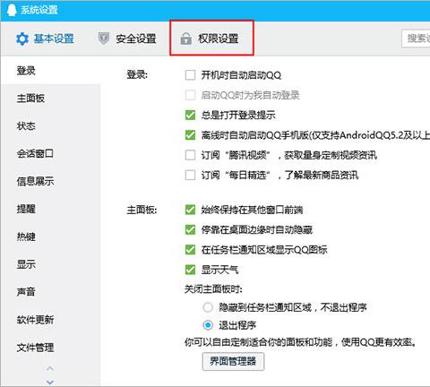Click the QQ penguin logo icon

tap(12, 10)
